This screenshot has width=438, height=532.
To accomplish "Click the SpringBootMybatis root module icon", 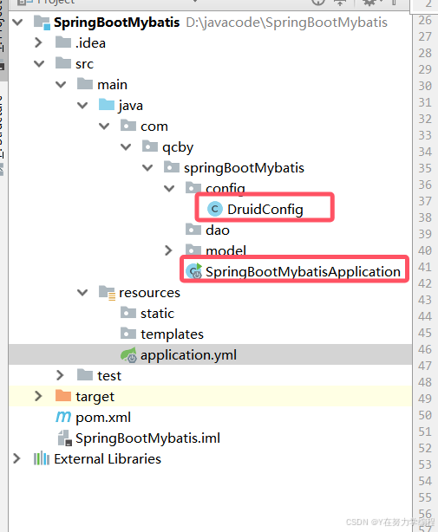I will pos(42,23).
